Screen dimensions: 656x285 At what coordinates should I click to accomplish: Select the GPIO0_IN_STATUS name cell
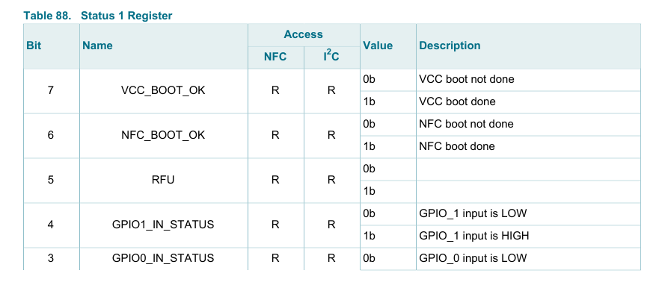coord(163,258)
